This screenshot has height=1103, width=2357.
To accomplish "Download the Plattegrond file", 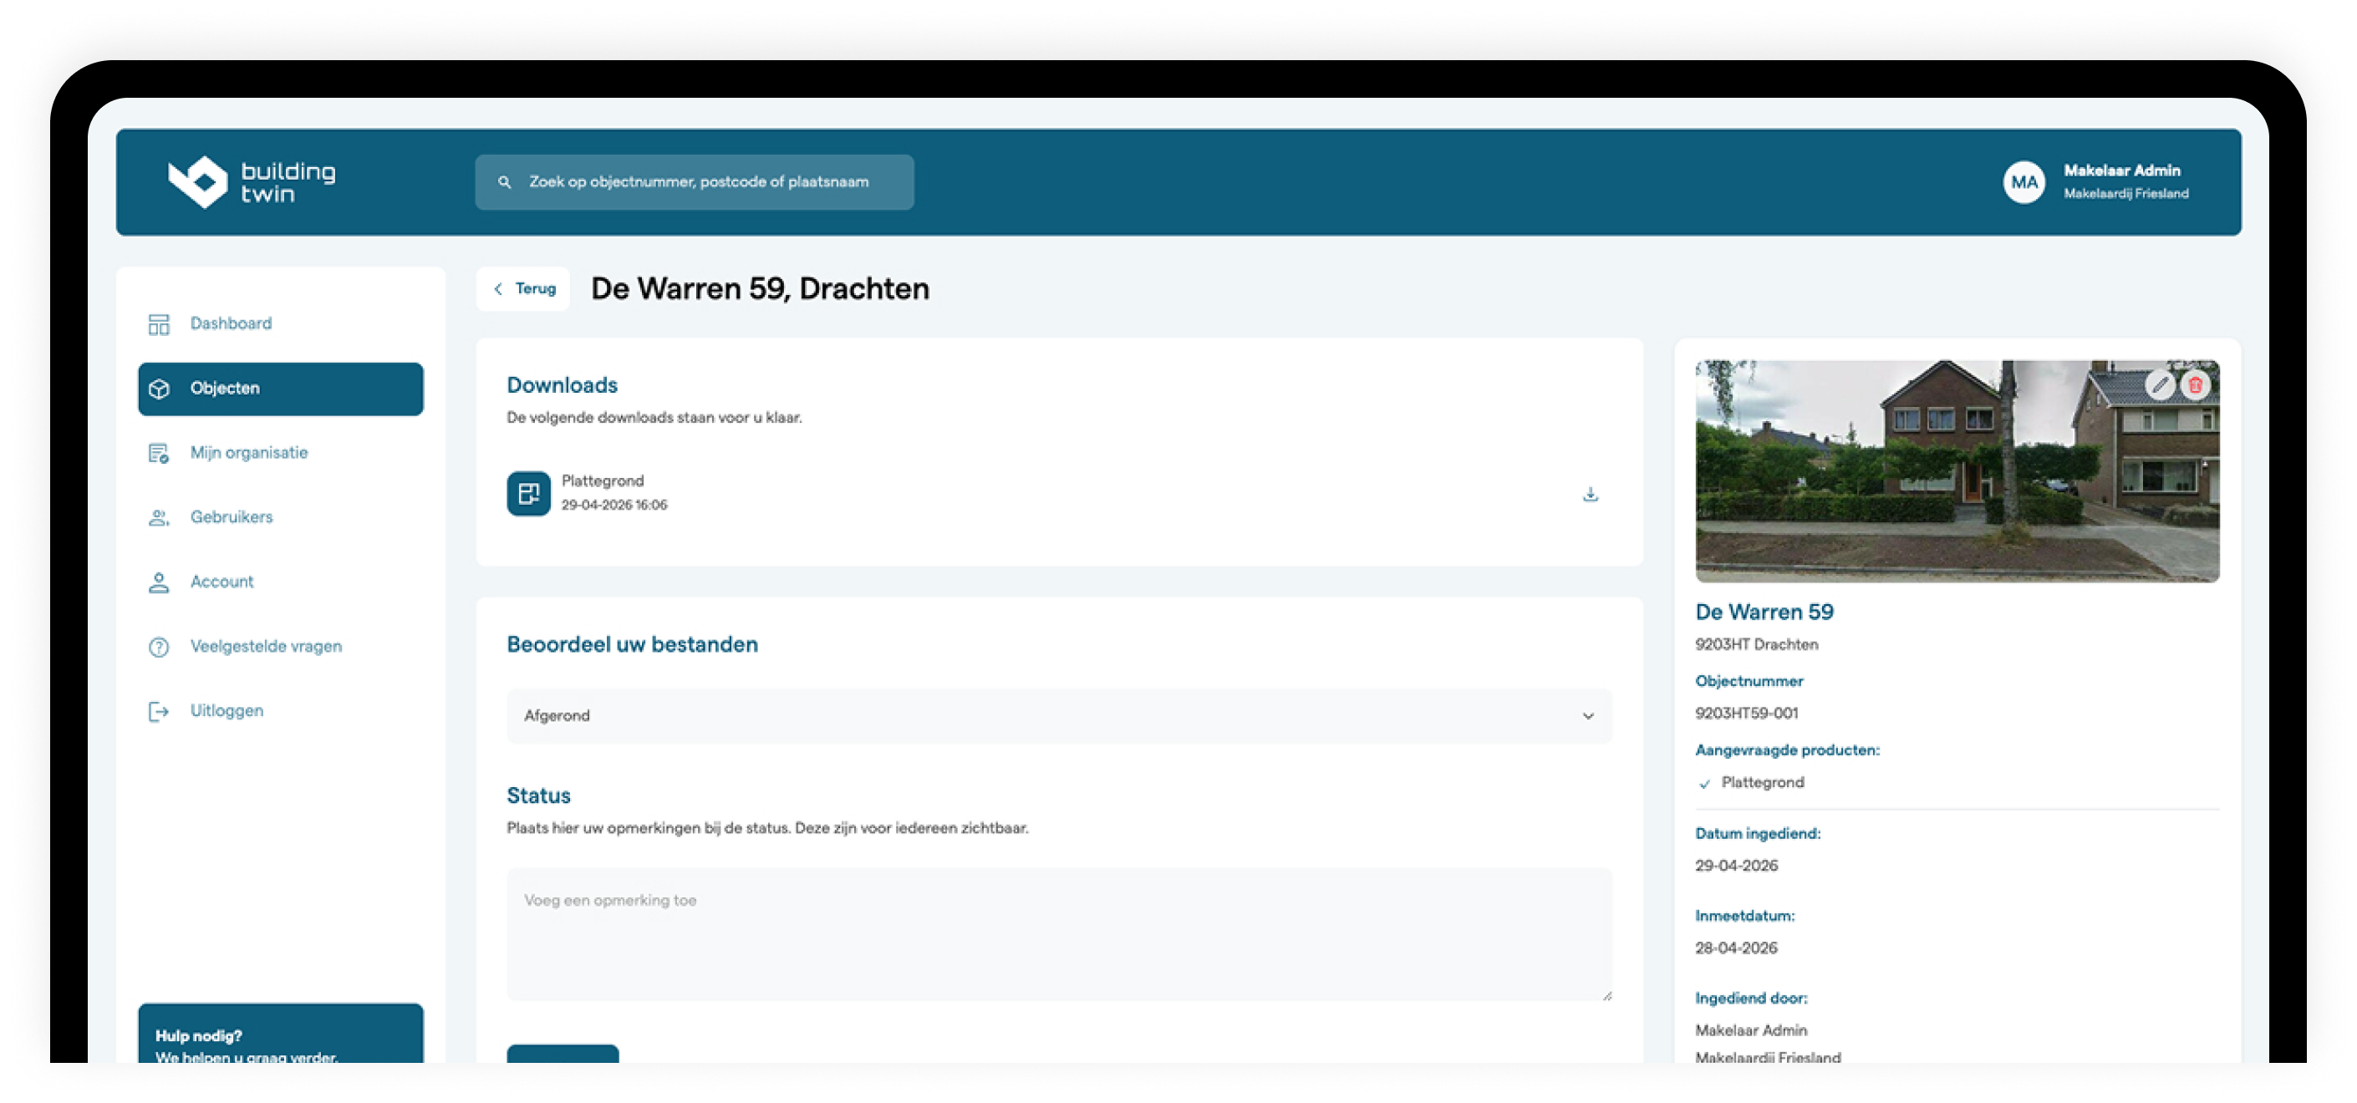I will click(1590, 494).
